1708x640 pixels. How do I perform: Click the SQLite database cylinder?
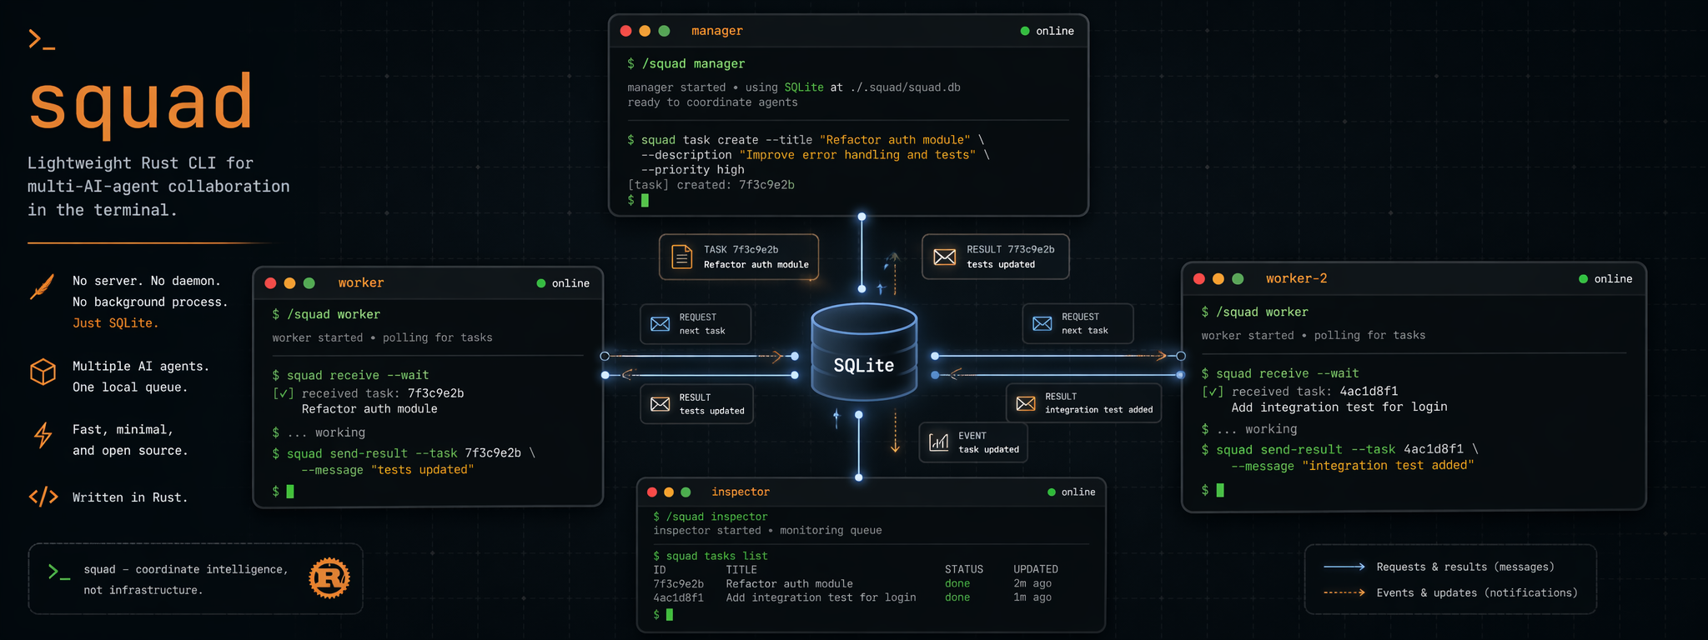[x=864, y=352]
